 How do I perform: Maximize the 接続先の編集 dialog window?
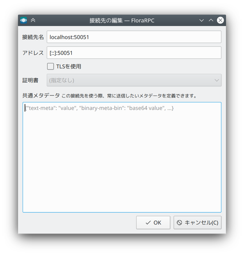coord(211,20)
